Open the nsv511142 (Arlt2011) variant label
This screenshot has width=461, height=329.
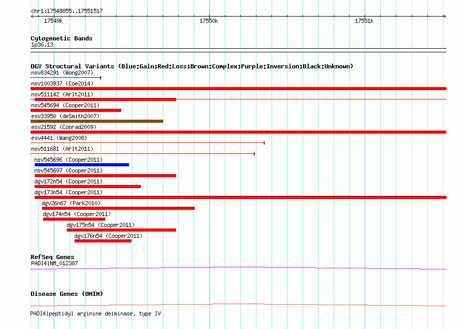click(62, 94)
